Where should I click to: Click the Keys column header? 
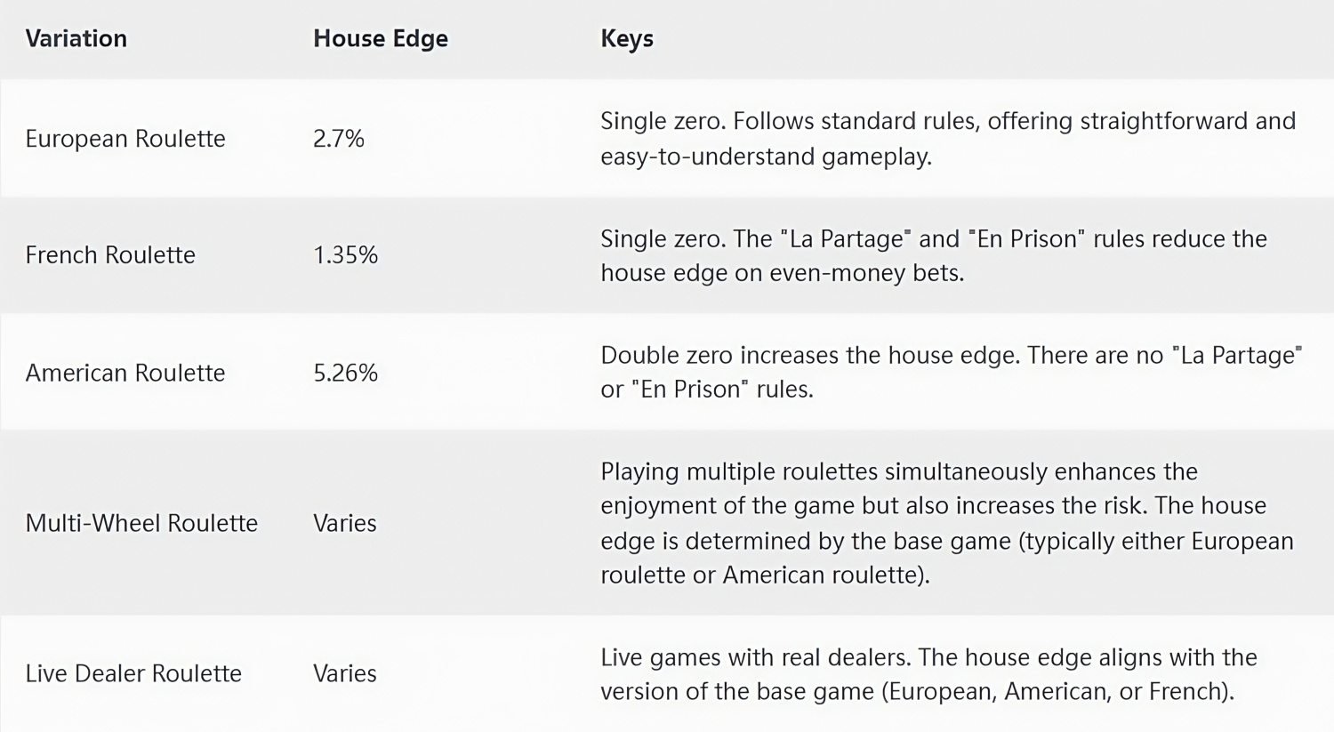click(627, 39)
